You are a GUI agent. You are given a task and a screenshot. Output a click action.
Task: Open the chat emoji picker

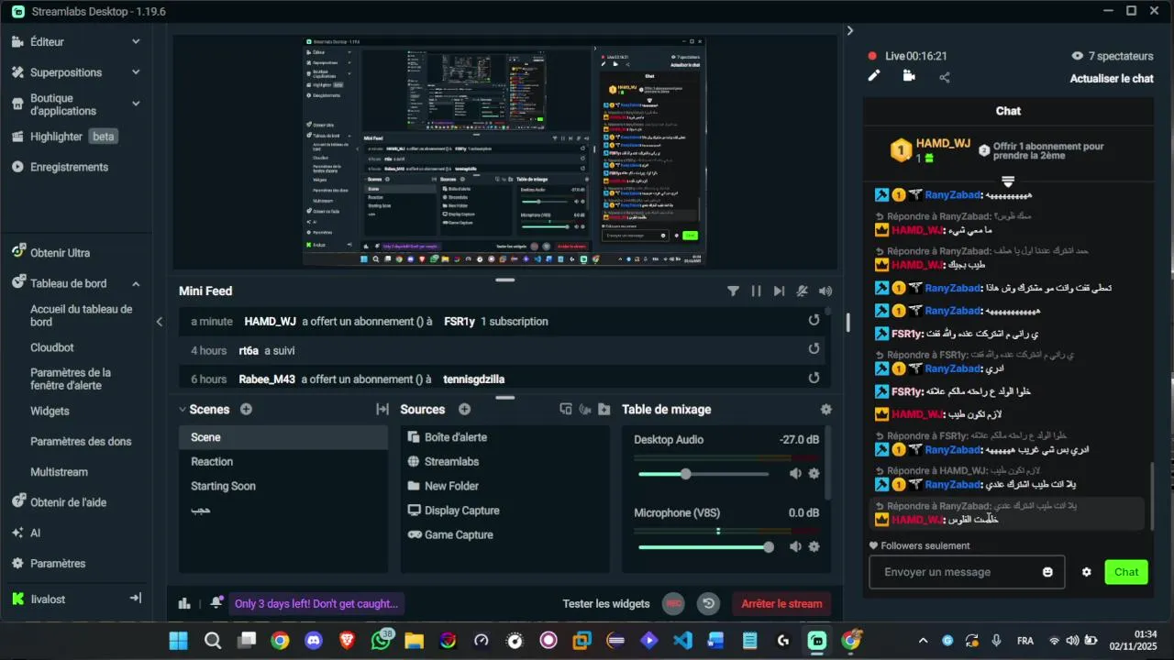(1047, 572)
